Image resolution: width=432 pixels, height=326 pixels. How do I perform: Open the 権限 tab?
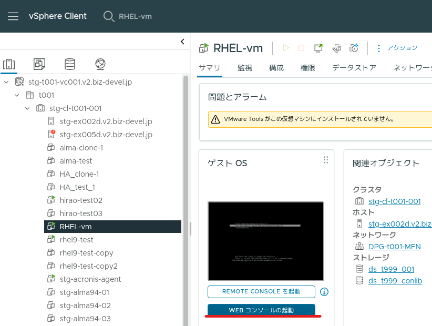pos(307,68)
